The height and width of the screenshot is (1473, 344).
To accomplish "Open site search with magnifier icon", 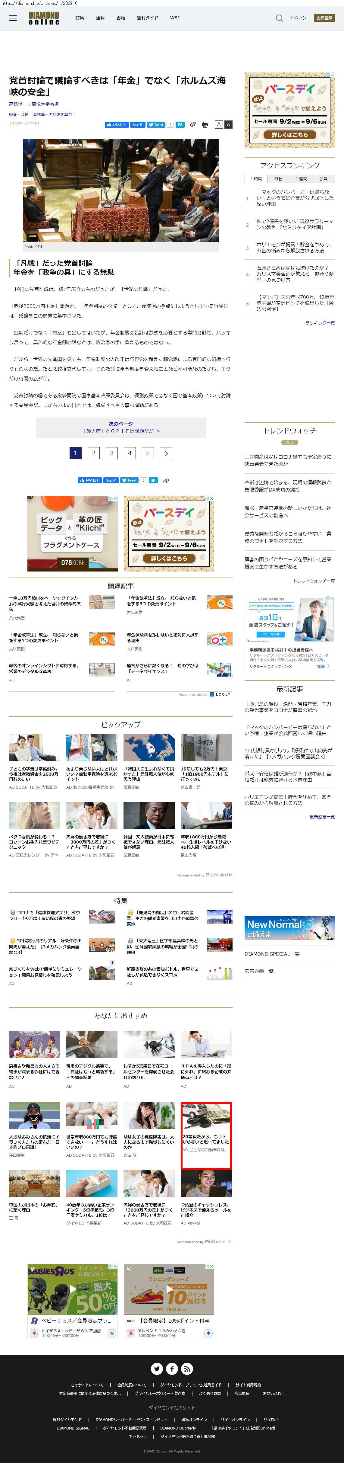I will pos(280,18).
